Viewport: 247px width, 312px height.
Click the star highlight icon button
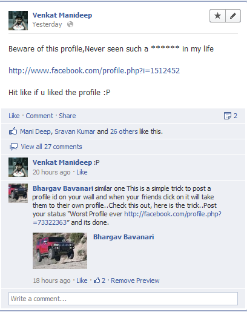[217, 16]
